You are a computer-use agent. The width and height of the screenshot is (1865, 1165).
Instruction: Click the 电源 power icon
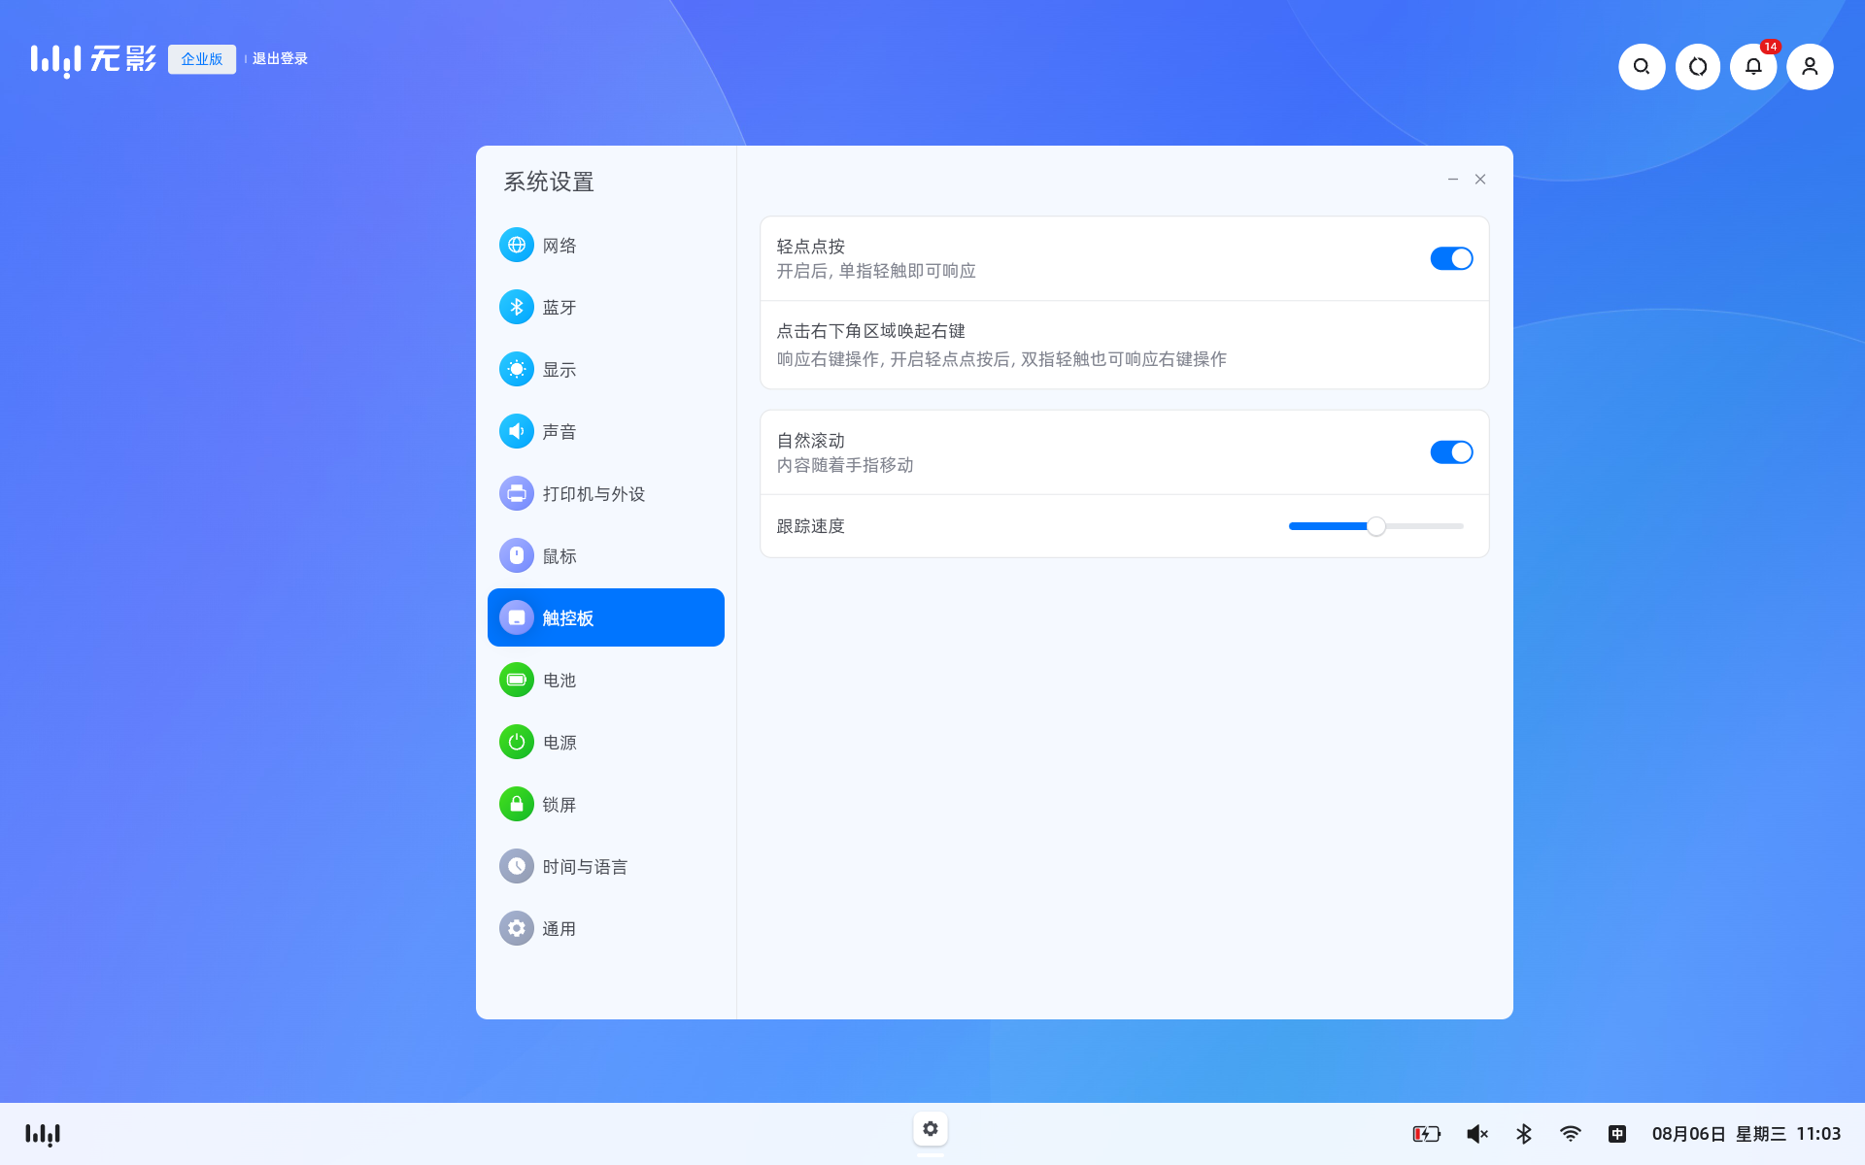coord(517,742)
